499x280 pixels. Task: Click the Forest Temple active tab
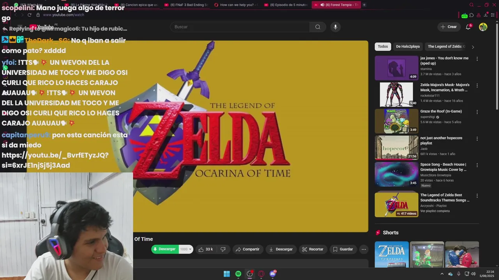point(336,5)
